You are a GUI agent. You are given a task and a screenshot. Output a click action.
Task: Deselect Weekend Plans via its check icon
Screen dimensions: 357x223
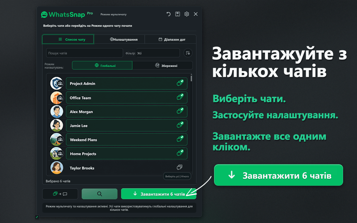(180, 139)
